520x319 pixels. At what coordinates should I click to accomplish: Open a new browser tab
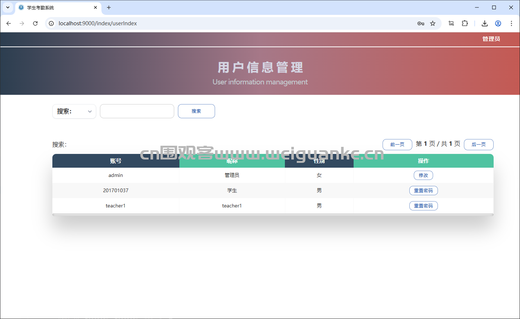(109, 7)
